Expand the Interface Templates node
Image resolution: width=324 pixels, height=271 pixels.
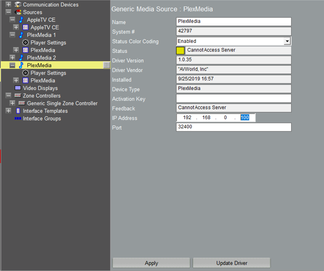coord(9,111)
